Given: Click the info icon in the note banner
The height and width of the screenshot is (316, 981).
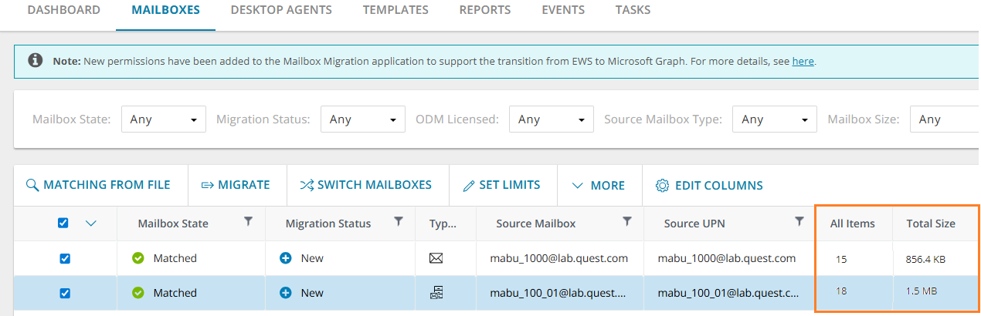Looking at the screenshot, I should tap(35, 61).
